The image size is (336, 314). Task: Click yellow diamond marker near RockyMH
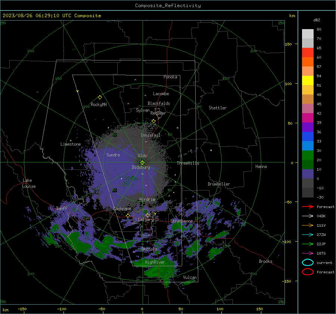pyautogui.click(x=100, y=97)
